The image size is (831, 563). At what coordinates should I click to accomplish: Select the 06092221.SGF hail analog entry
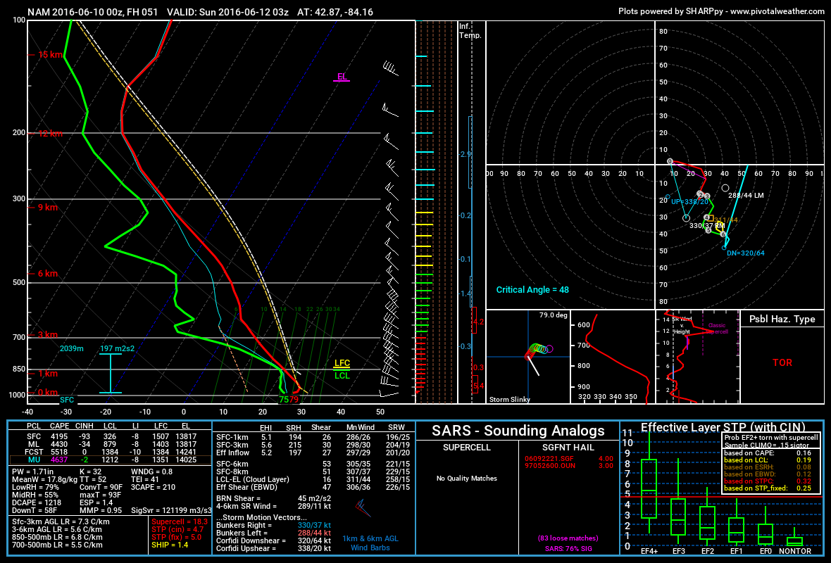(568, 459)
